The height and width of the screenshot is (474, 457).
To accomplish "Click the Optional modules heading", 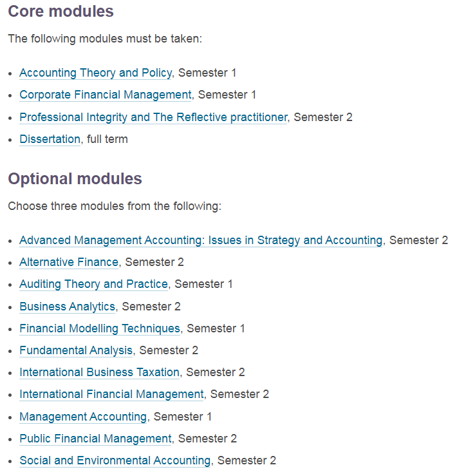I will 75,178.
